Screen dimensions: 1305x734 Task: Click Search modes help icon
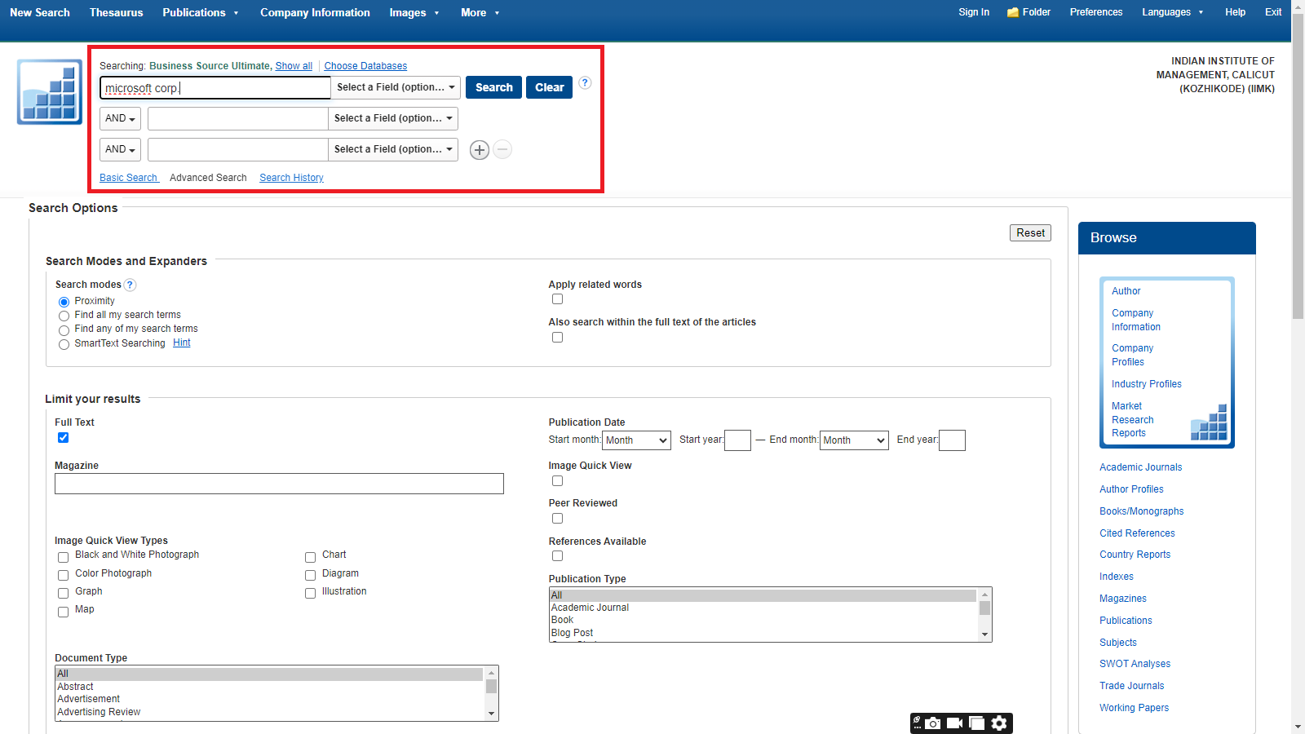(x=130, y=285)
